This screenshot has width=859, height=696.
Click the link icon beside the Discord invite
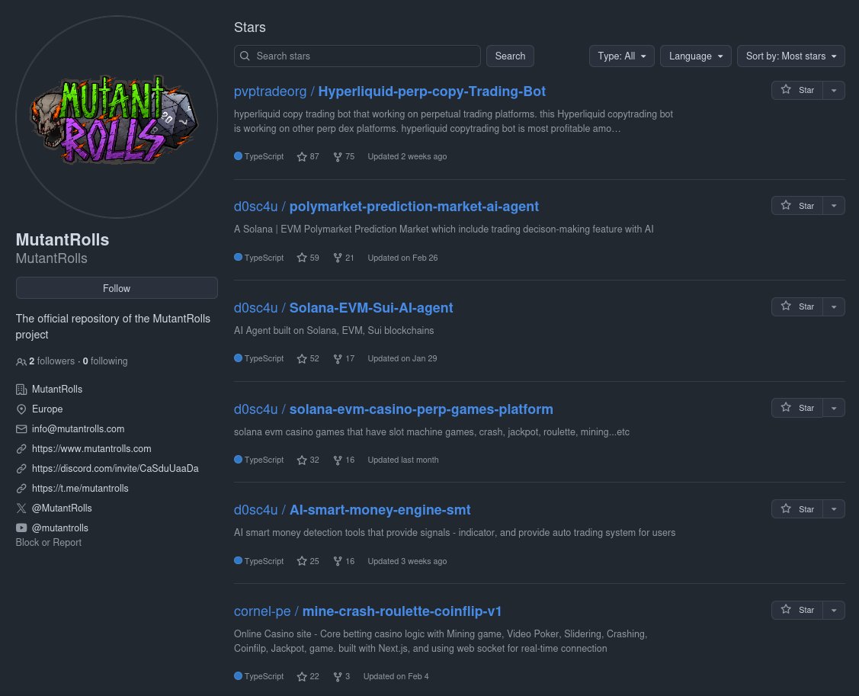pos(21,469)
